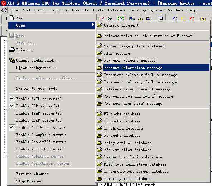
Task: Click the magnifier search toolbar icon
Action: click(110, 19)
